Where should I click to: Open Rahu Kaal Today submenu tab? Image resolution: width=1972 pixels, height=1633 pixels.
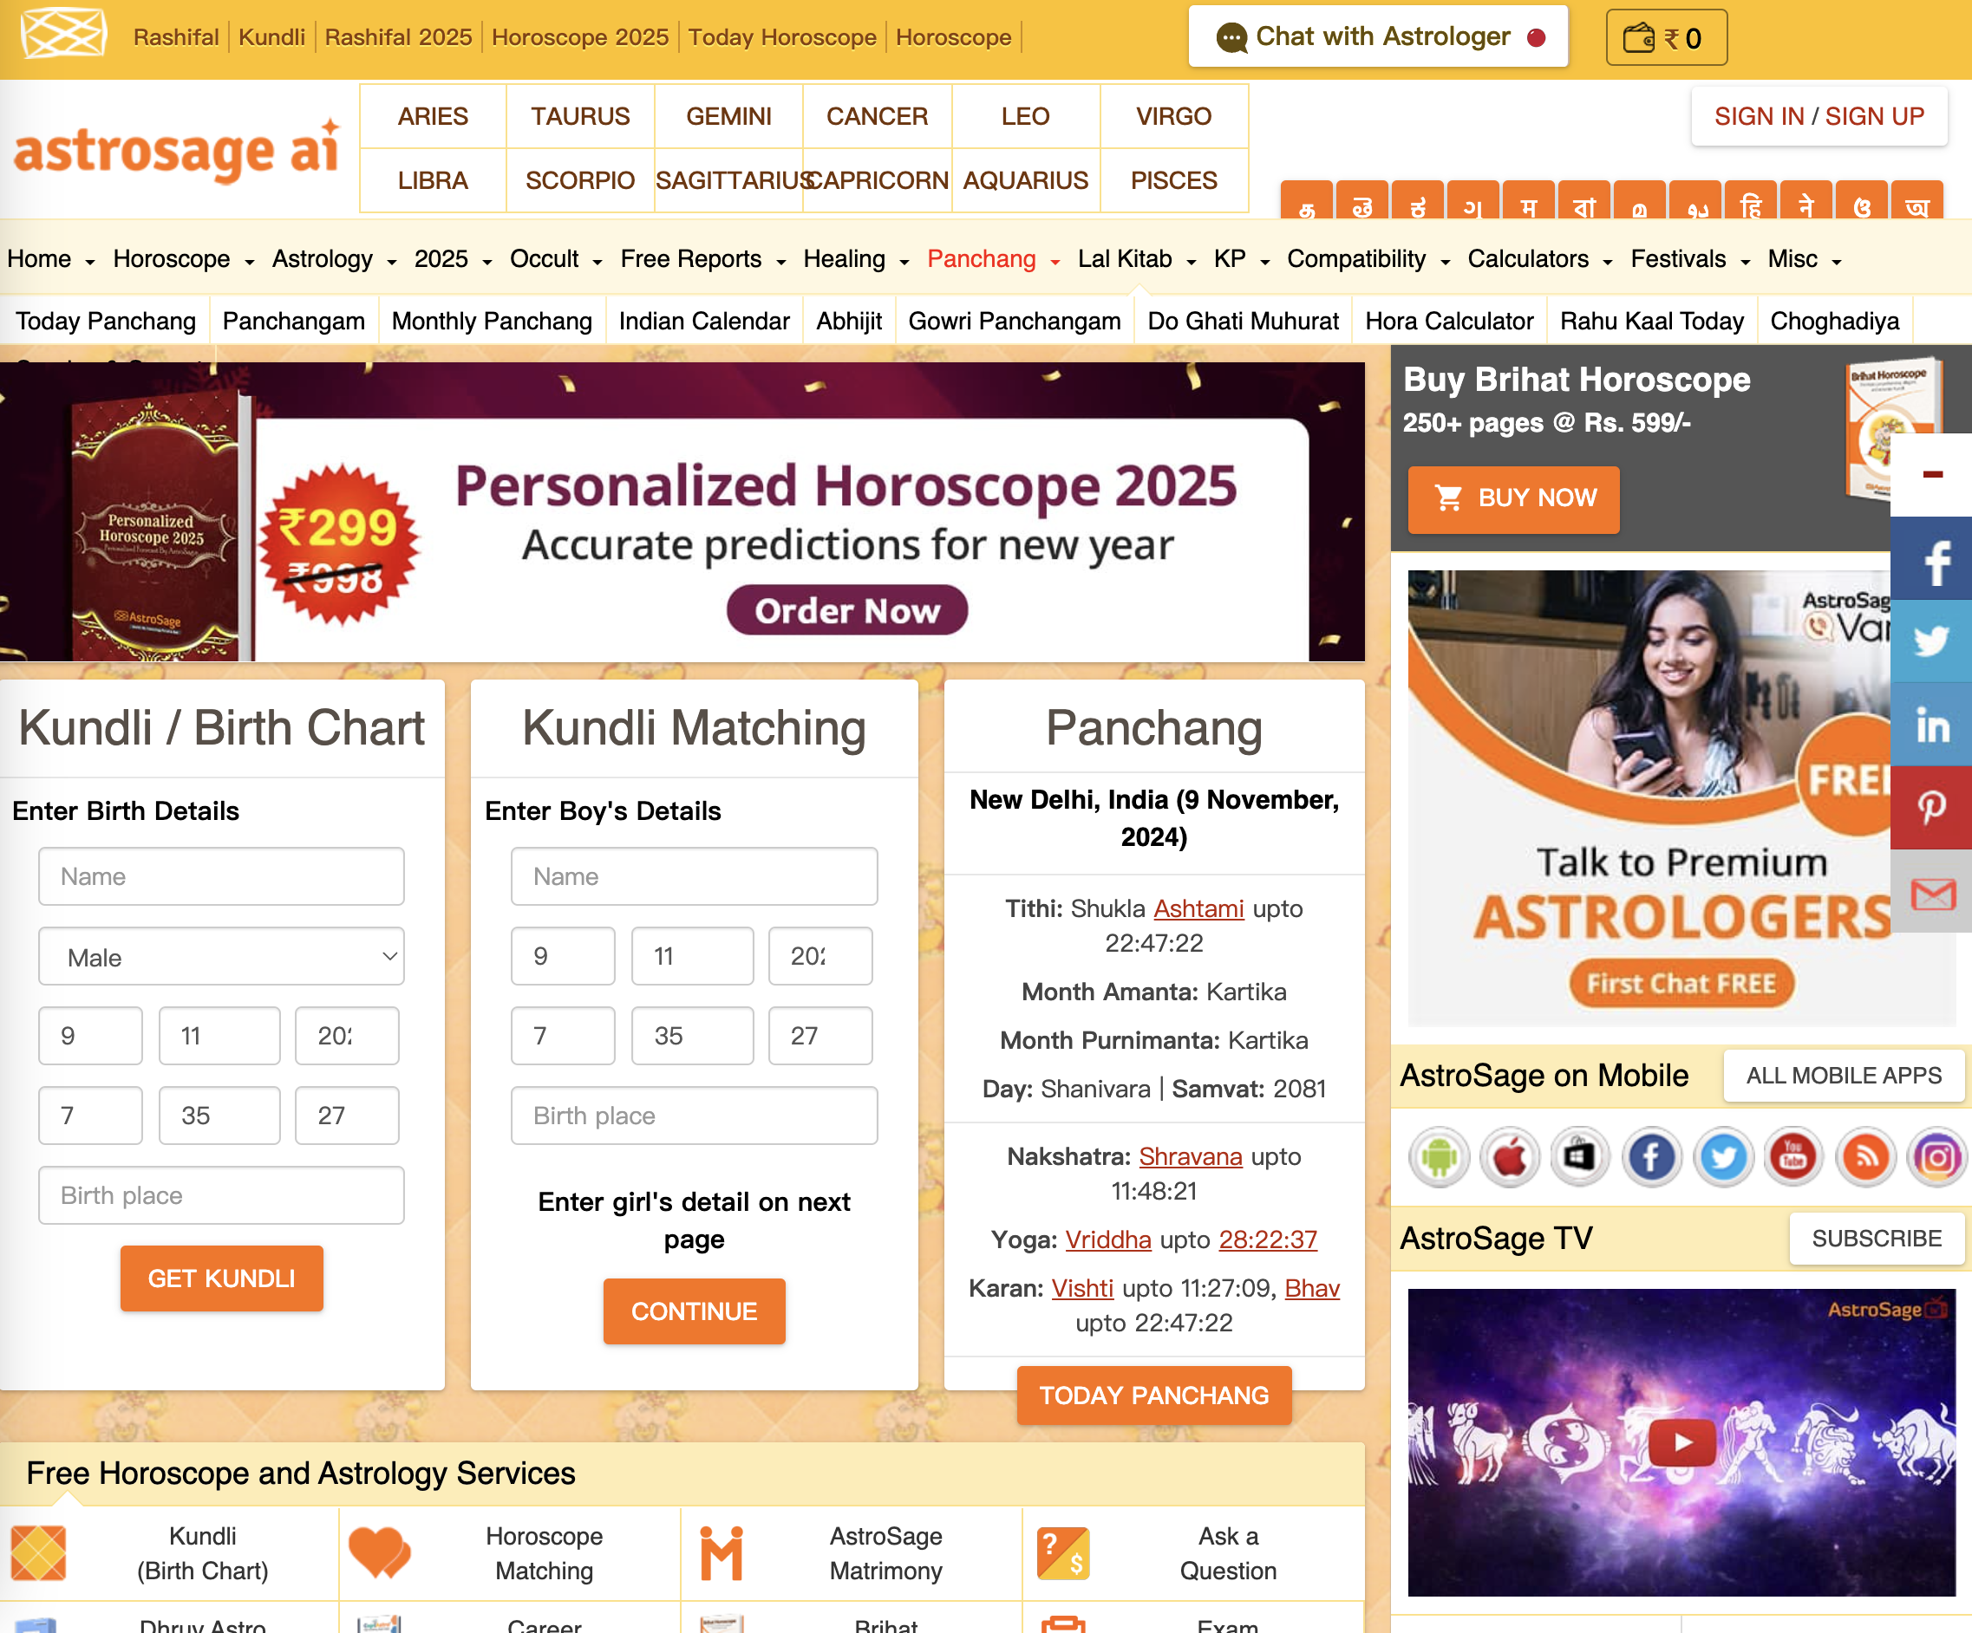point(1652,321)
